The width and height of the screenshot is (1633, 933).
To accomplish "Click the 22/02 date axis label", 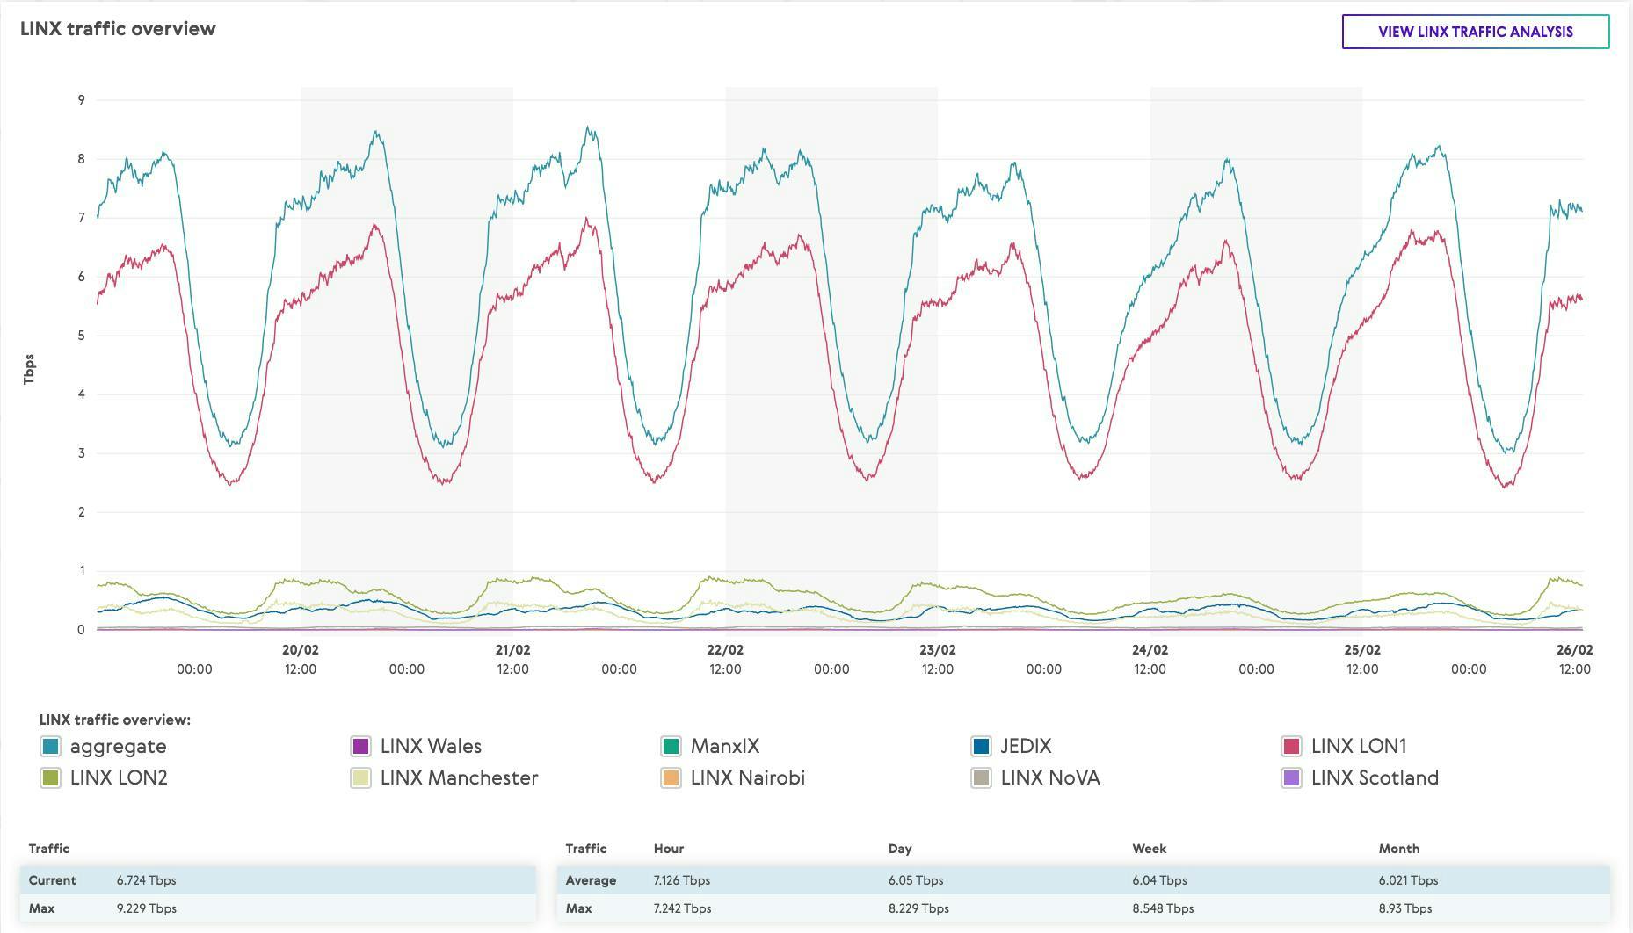I will click(725, 650).
